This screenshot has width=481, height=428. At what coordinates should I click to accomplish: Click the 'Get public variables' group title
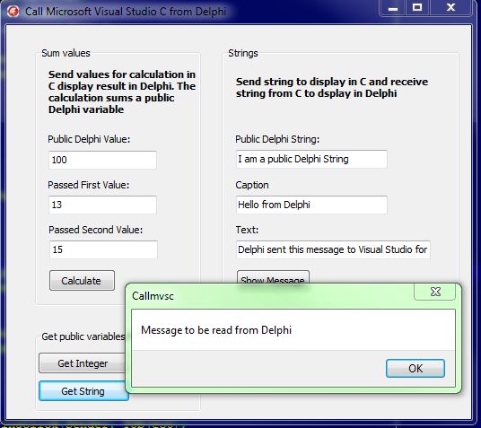pos(83,336)
